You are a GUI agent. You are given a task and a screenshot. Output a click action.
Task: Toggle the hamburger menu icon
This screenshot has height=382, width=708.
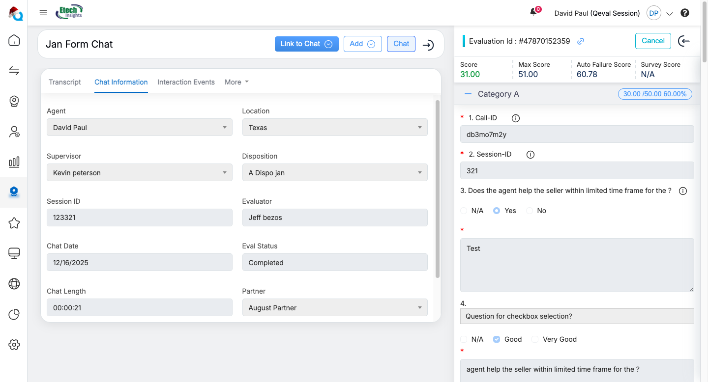[x=43, y=13]
